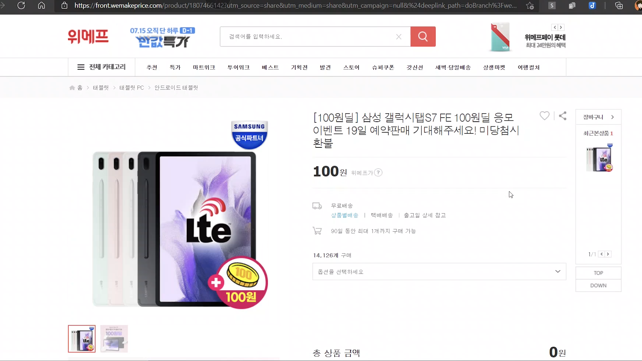
Task: Click the 위메프 logo
Action: (x=88, y=36)
